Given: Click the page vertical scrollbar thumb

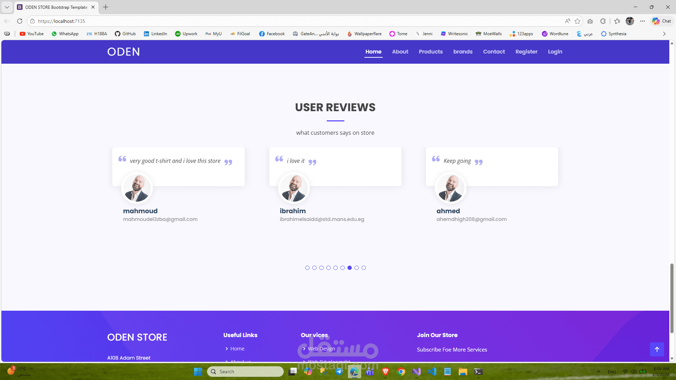Looking at the screenshot, I should 672,297.
